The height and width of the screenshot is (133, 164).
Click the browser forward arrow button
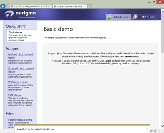pos(8,6)
